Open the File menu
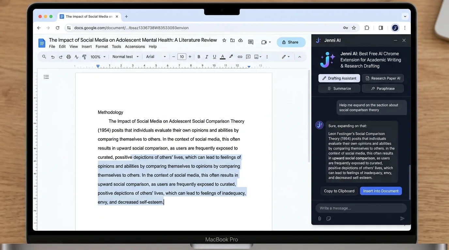The width and height of the screenshot is (449, 250). tap(52, 47)
